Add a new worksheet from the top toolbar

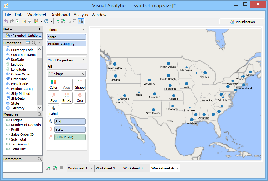57,21
